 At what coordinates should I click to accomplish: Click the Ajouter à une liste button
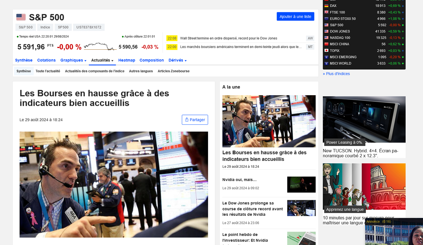[295, 17]
